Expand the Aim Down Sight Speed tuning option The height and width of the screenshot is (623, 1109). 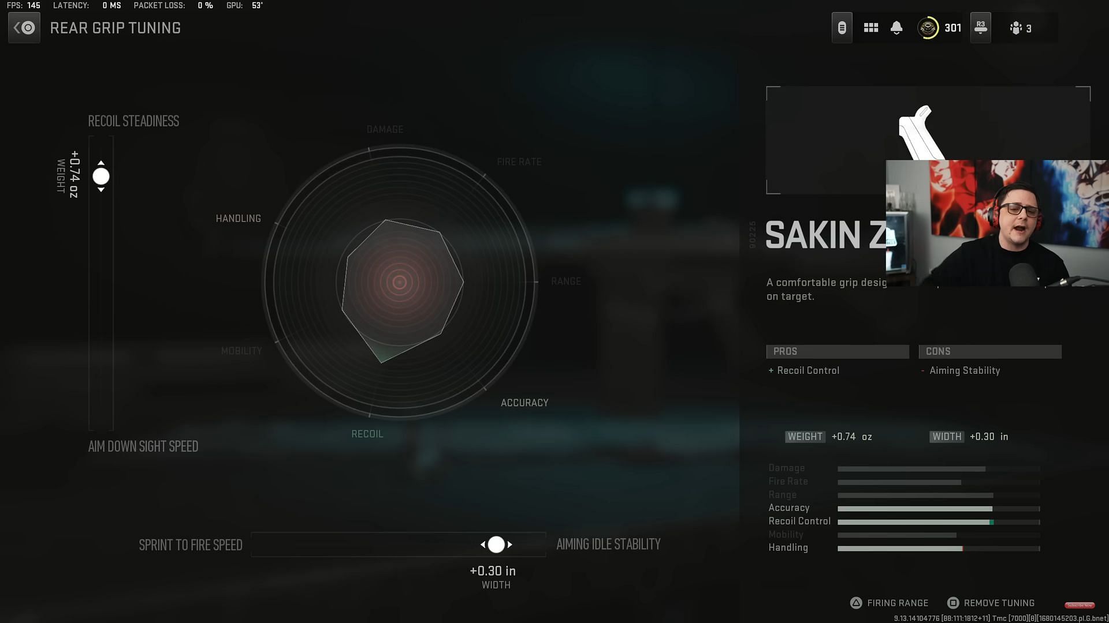143,446
